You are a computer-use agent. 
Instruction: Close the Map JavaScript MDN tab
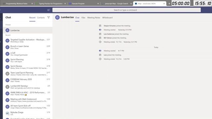click(x=164, y=4)
